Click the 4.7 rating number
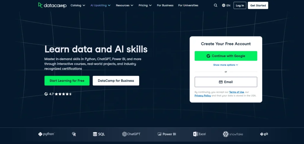This screenshot has width=304, height=144. (x=51, y=94)
